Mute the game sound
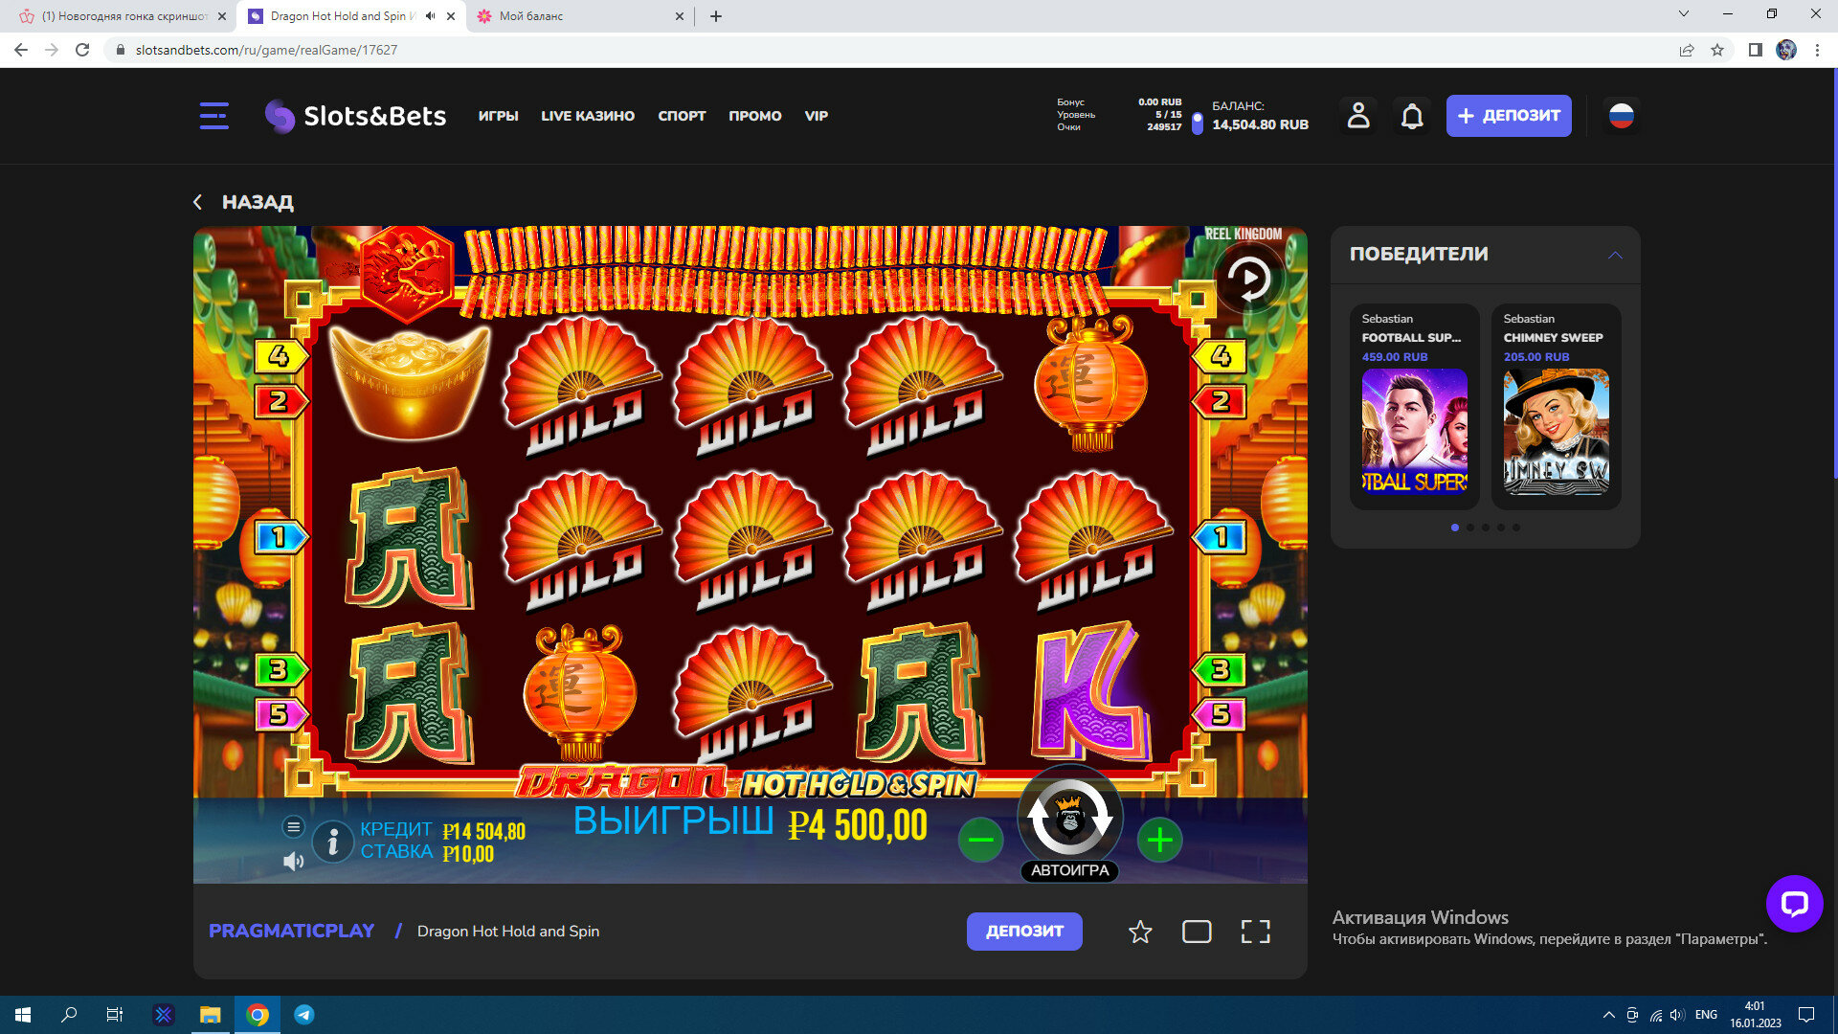The width and height of the screenshot is (1838, 1034). point(294,862)
